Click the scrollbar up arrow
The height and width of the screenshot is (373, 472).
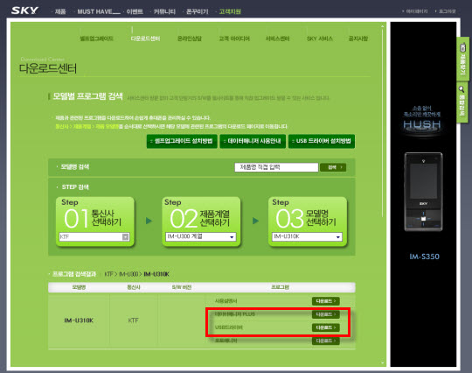pos(383,26)
